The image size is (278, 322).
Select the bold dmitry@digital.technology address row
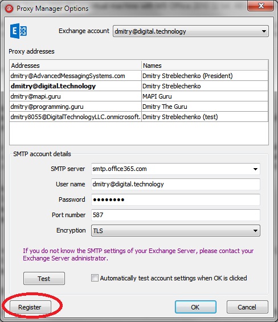(139, 86)
